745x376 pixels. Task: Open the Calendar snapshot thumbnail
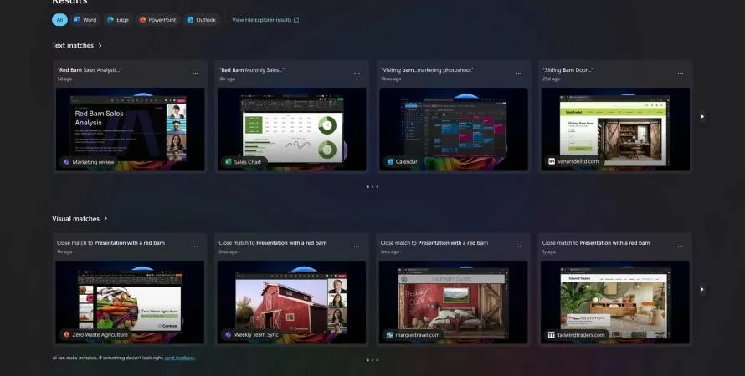454,129
